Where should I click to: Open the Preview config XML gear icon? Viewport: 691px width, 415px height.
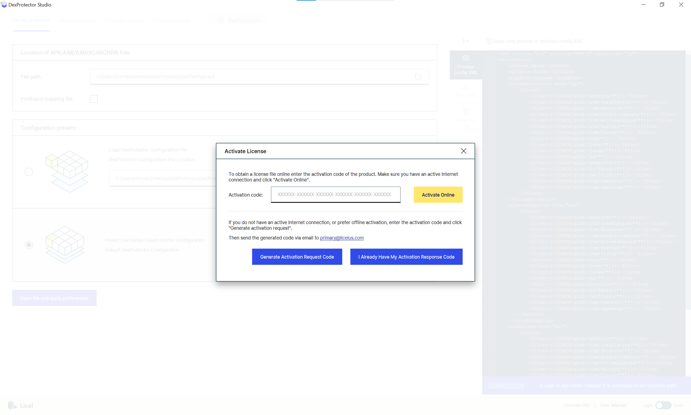point(466,58)
